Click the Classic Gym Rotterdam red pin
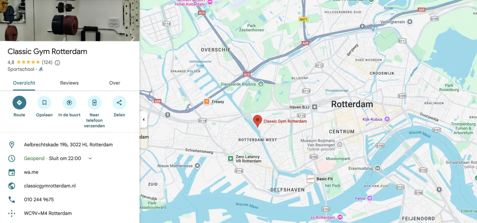This screenshot has width=477, height=223. pyautogui.click(x=258, y=121)
